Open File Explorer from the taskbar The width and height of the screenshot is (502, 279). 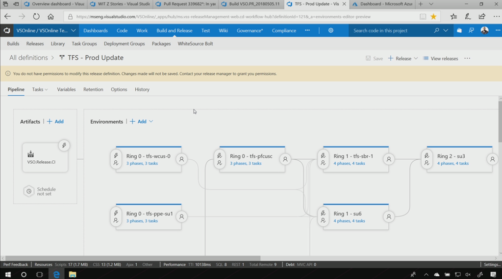pyautogui.click(x=73, y=274)
